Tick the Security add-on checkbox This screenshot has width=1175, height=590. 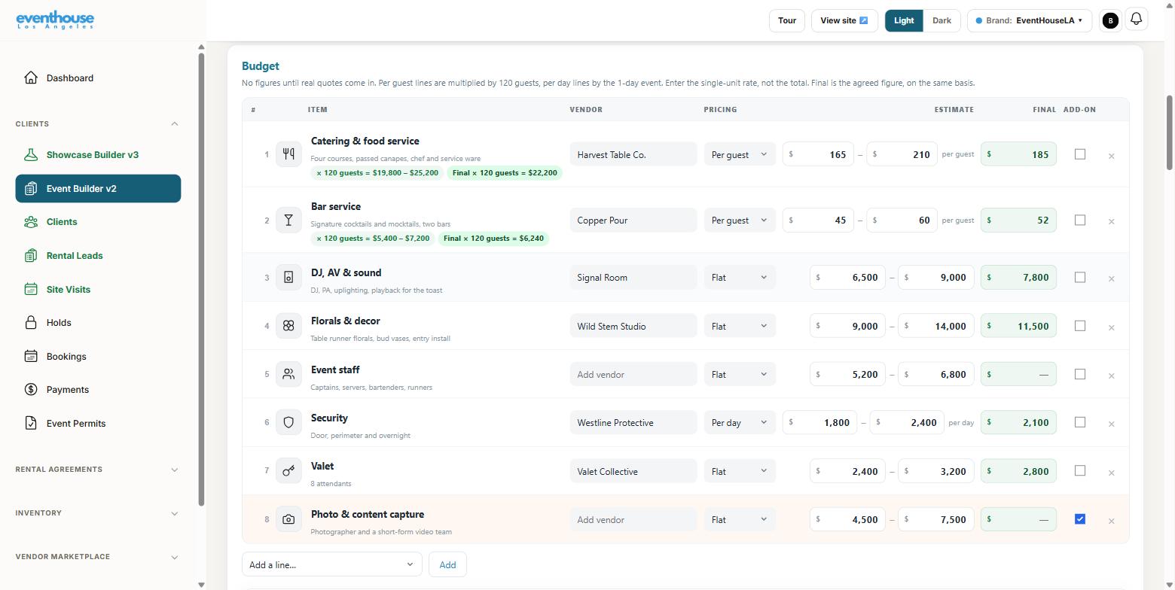(x=1079, y=421)
